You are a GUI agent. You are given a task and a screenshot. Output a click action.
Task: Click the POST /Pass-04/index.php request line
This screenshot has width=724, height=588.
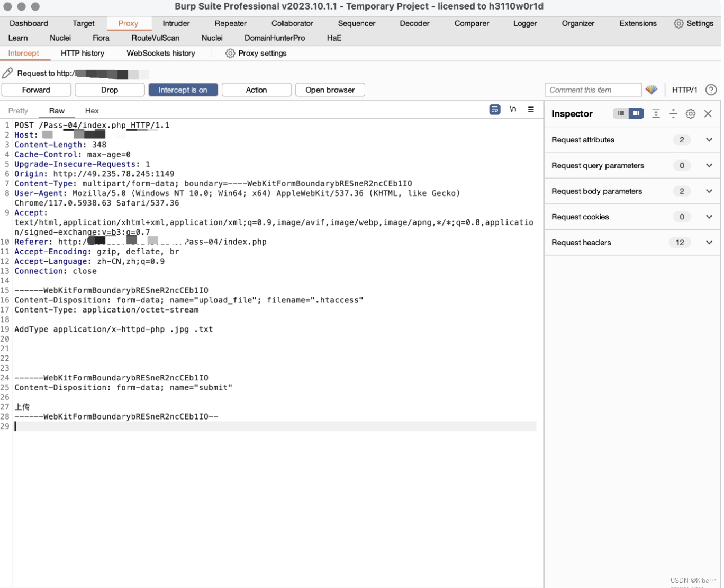pyautogui.click(x=93, y=126)
